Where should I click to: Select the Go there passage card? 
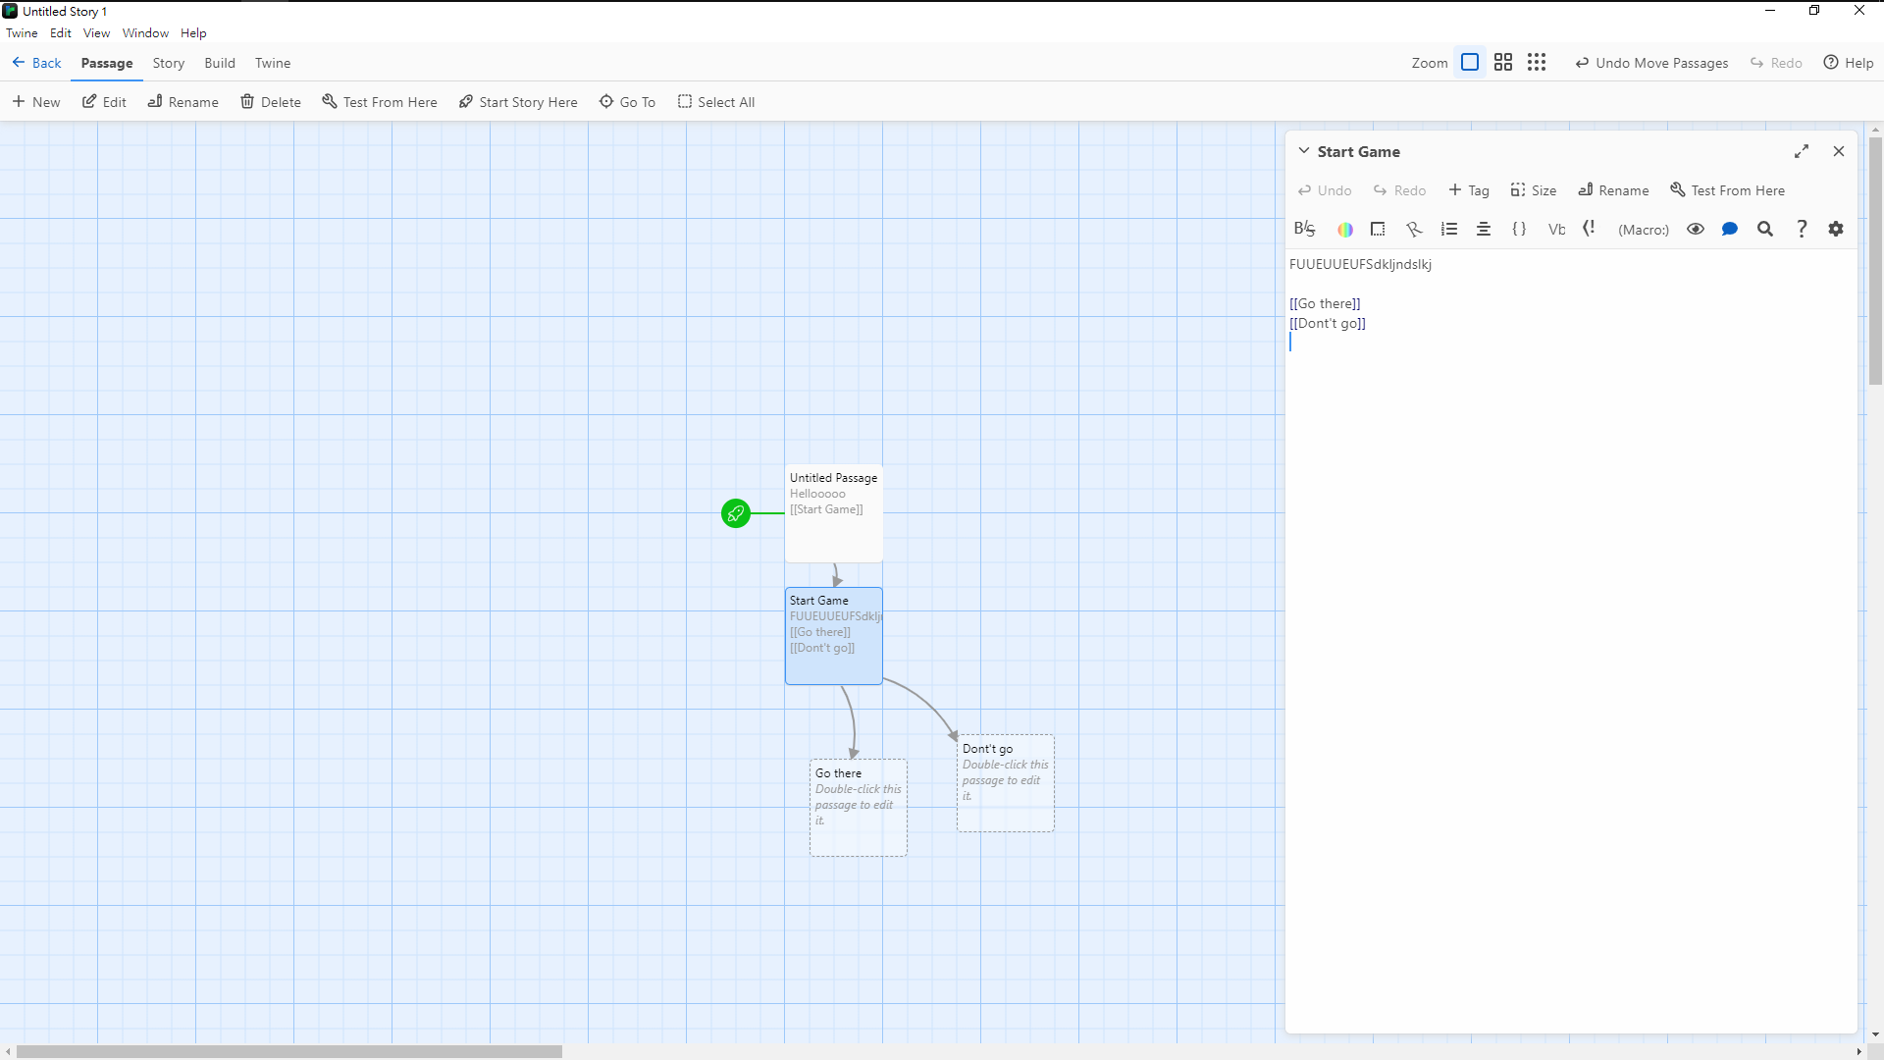tap(858, 808)
